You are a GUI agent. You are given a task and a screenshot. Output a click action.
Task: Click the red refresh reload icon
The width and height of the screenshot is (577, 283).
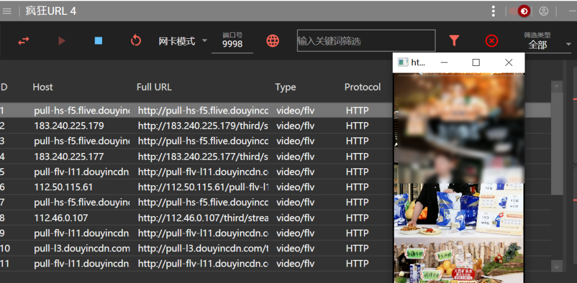136,40
